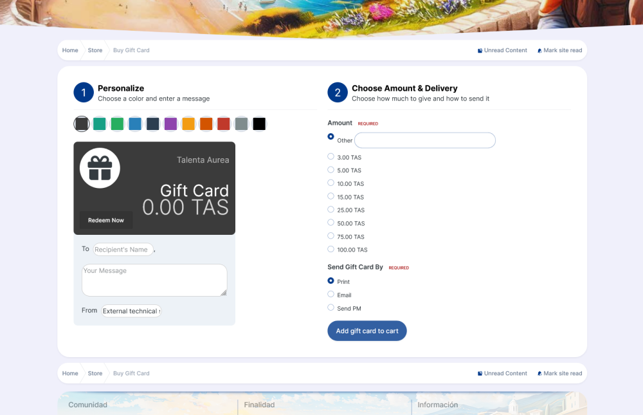Pick the 50.00 TAS amount
Screen dimensions: 643x415
331,223
